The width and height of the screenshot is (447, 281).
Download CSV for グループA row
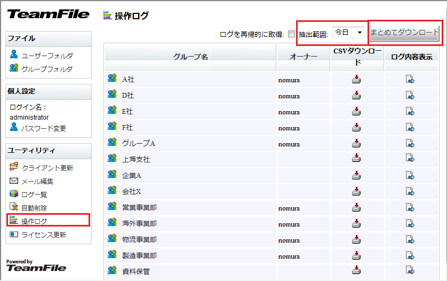point(356,143)
